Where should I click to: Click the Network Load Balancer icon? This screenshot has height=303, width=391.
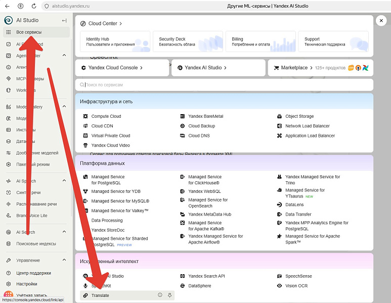pyautogui.click(x=280, y=126)
